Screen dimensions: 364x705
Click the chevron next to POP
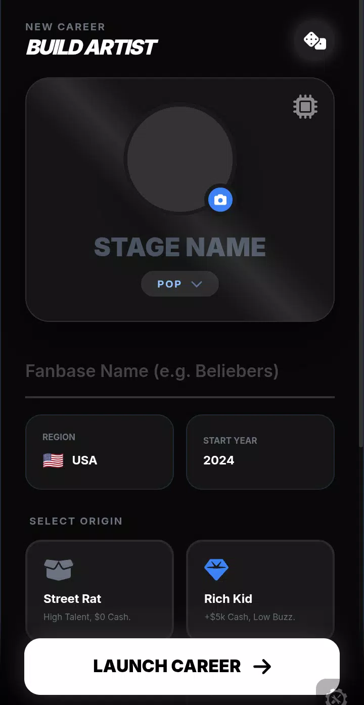point(197,284)
